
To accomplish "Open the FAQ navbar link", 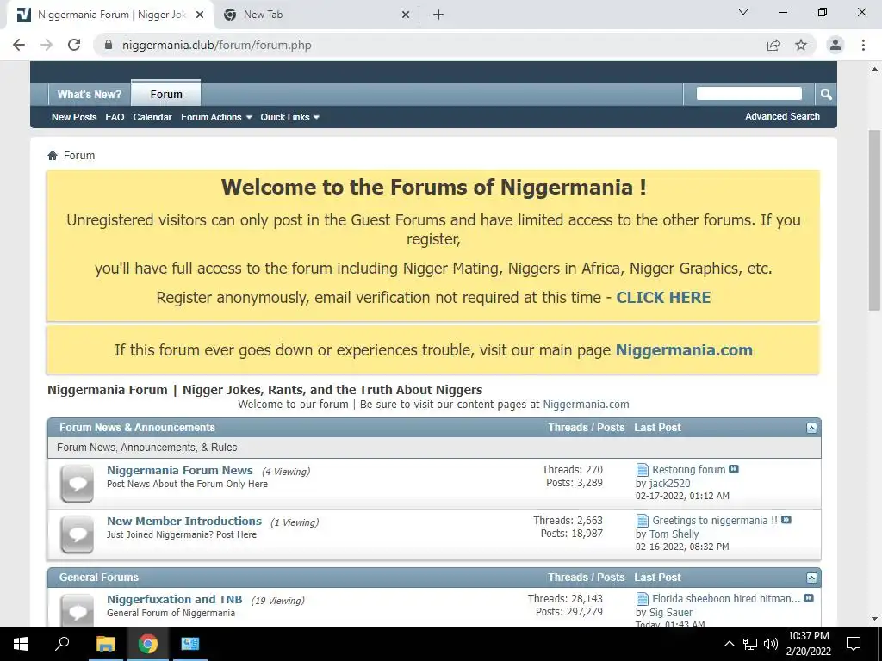I will point(115,117).
